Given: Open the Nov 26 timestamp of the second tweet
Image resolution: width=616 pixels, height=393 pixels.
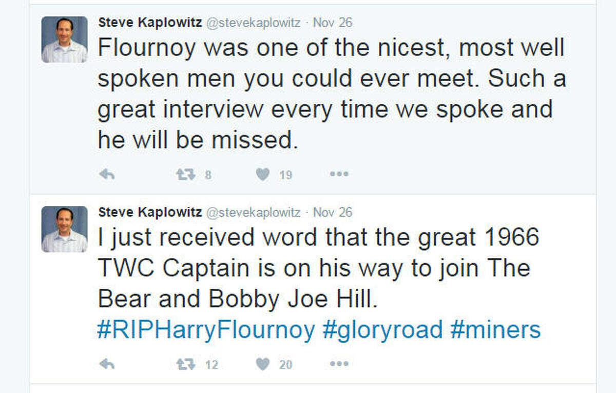Looking at the screenshot, I should 333,212.
